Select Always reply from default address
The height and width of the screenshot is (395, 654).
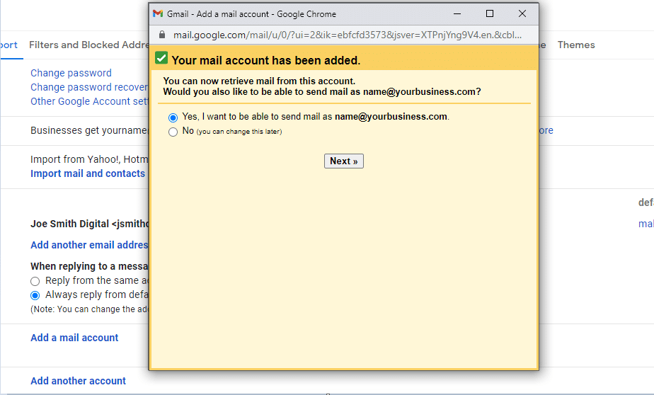point(35,295)
